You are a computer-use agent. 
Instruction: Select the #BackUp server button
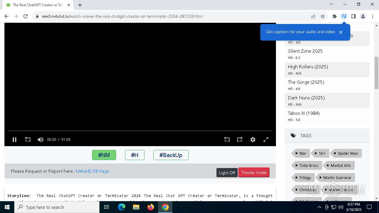pyautogui.click(x=171, y=155)
